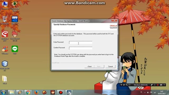Open the orange-and-red game icon in taskbar
The height and width of the screenshot is (95, 169).
[x=44, y=92]
